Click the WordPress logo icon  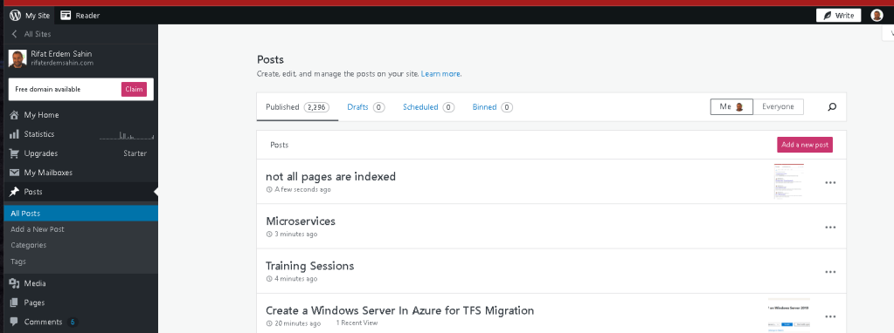coord(16,16)
